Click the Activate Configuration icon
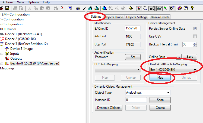The image size is (203, 123). tap(90, 8)
